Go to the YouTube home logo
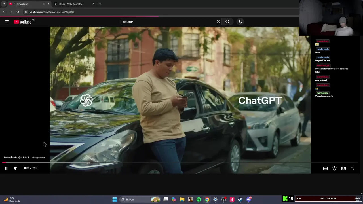 point(22,22)
